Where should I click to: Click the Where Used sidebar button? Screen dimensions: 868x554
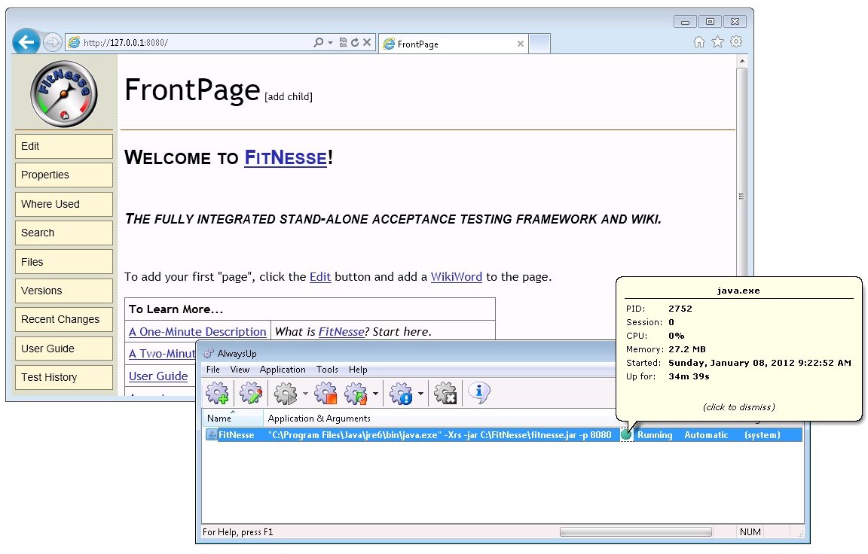point(63,204)
